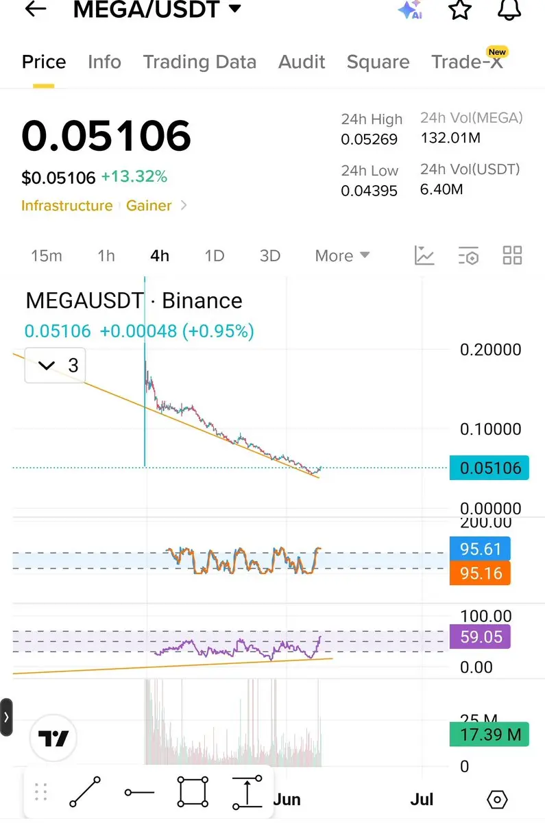Click the 24h Vol(MEGA) value 132.01M
Screen dimensions: 545x823
450,139
